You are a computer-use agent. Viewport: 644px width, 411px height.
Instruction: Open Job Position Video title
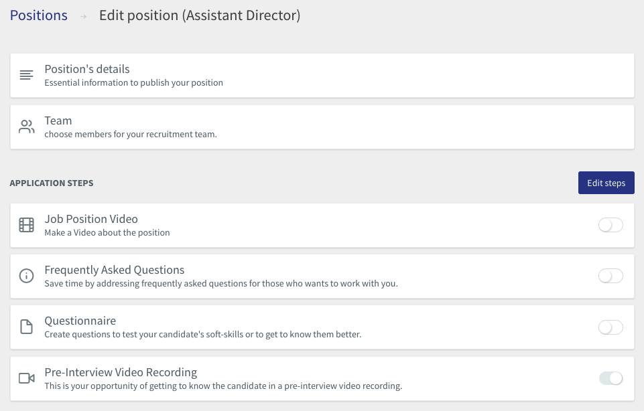point(91,219)
